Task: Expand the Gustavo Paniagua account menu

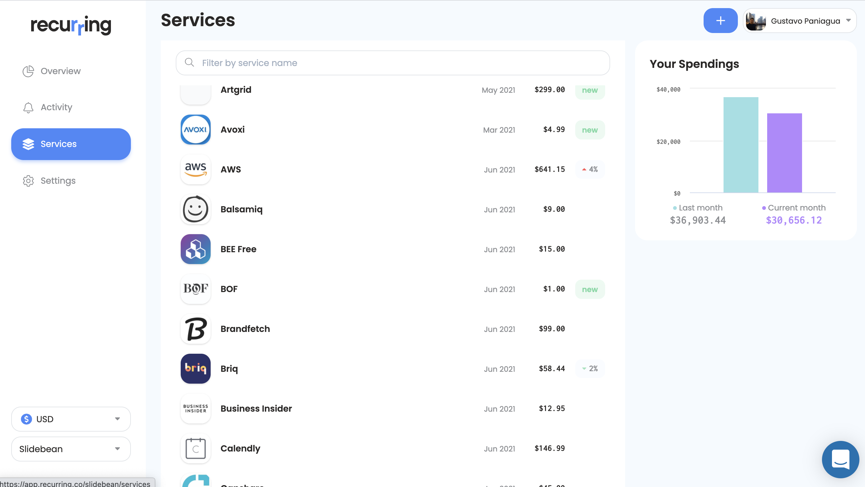Action: coord(800,21)
